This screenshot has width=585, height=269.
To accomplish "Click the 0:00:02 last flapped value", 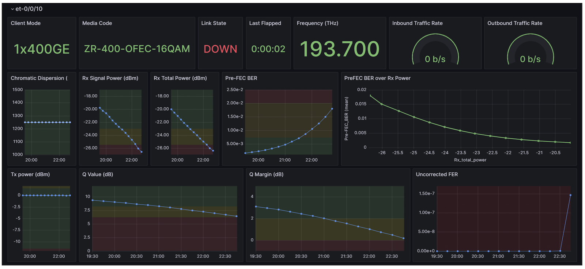I will (268, 49).
